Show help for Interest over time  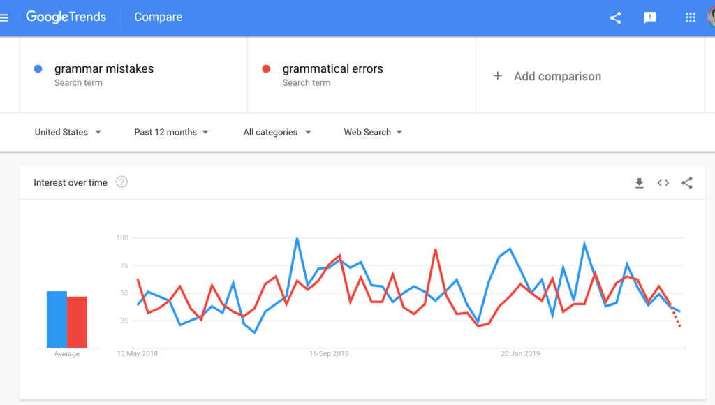click(x=121, y=182)
